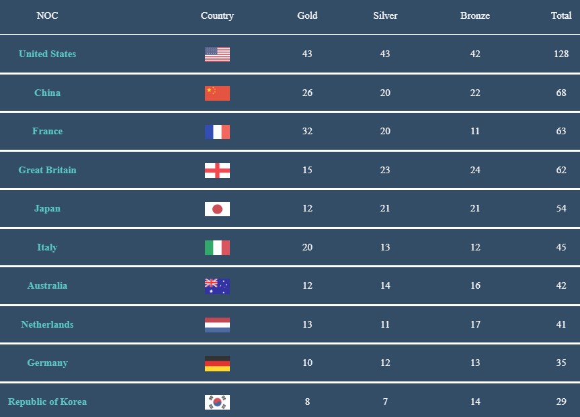Click the France flag icon
The image size is (580, 417).
click(217, 132)
